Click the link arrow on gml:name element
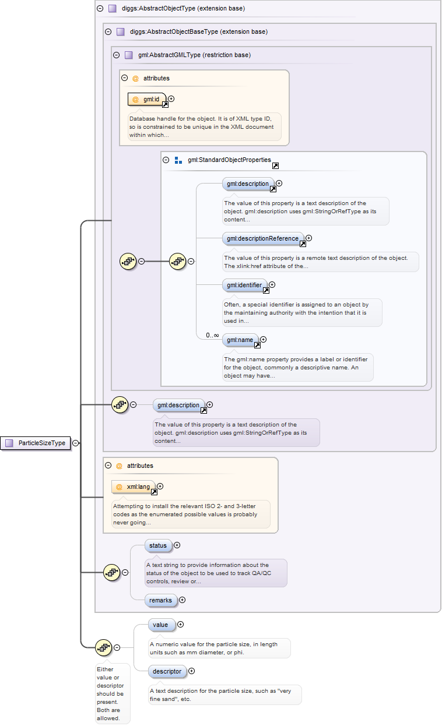The width and height of the screenshot is (442, 726). click(257, 345)
